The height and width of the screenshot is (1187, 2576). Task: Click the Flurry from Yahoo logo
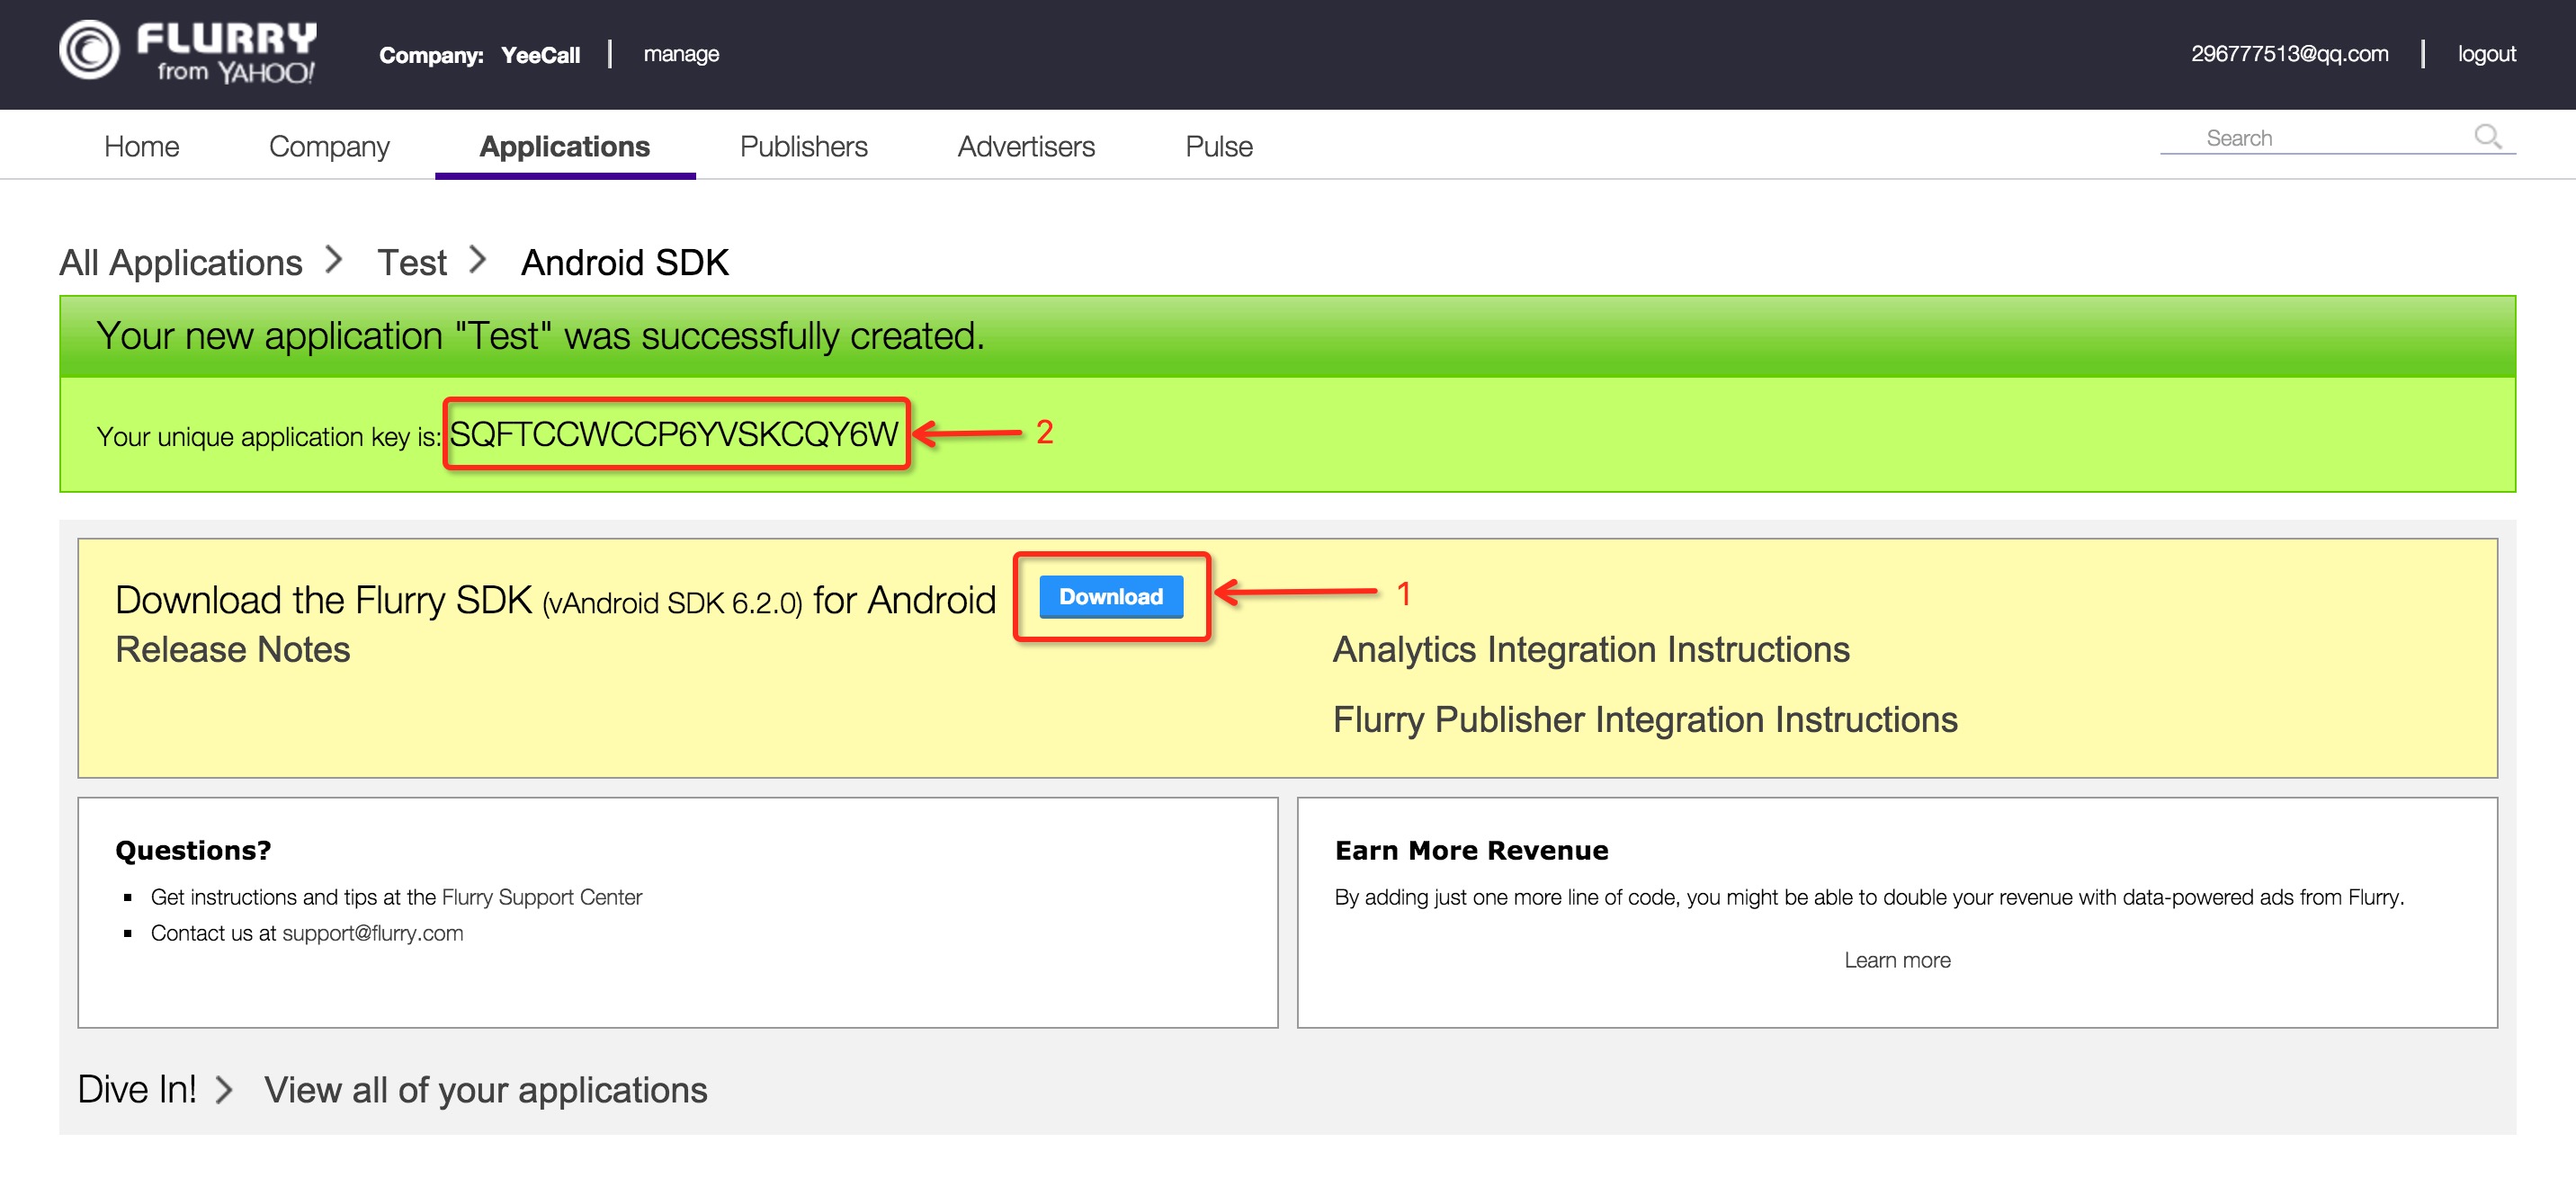tap(188, 51)
